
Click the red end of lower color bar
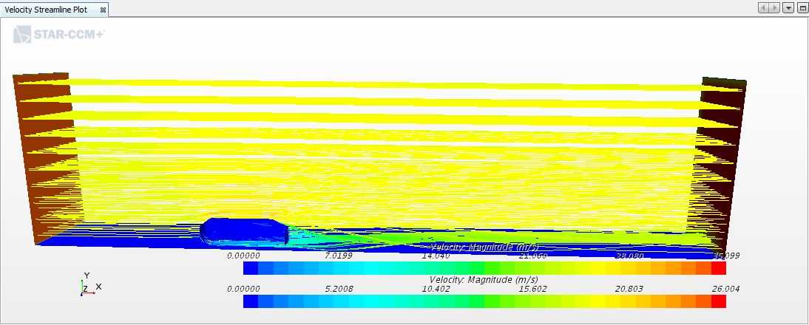(718, 301)
